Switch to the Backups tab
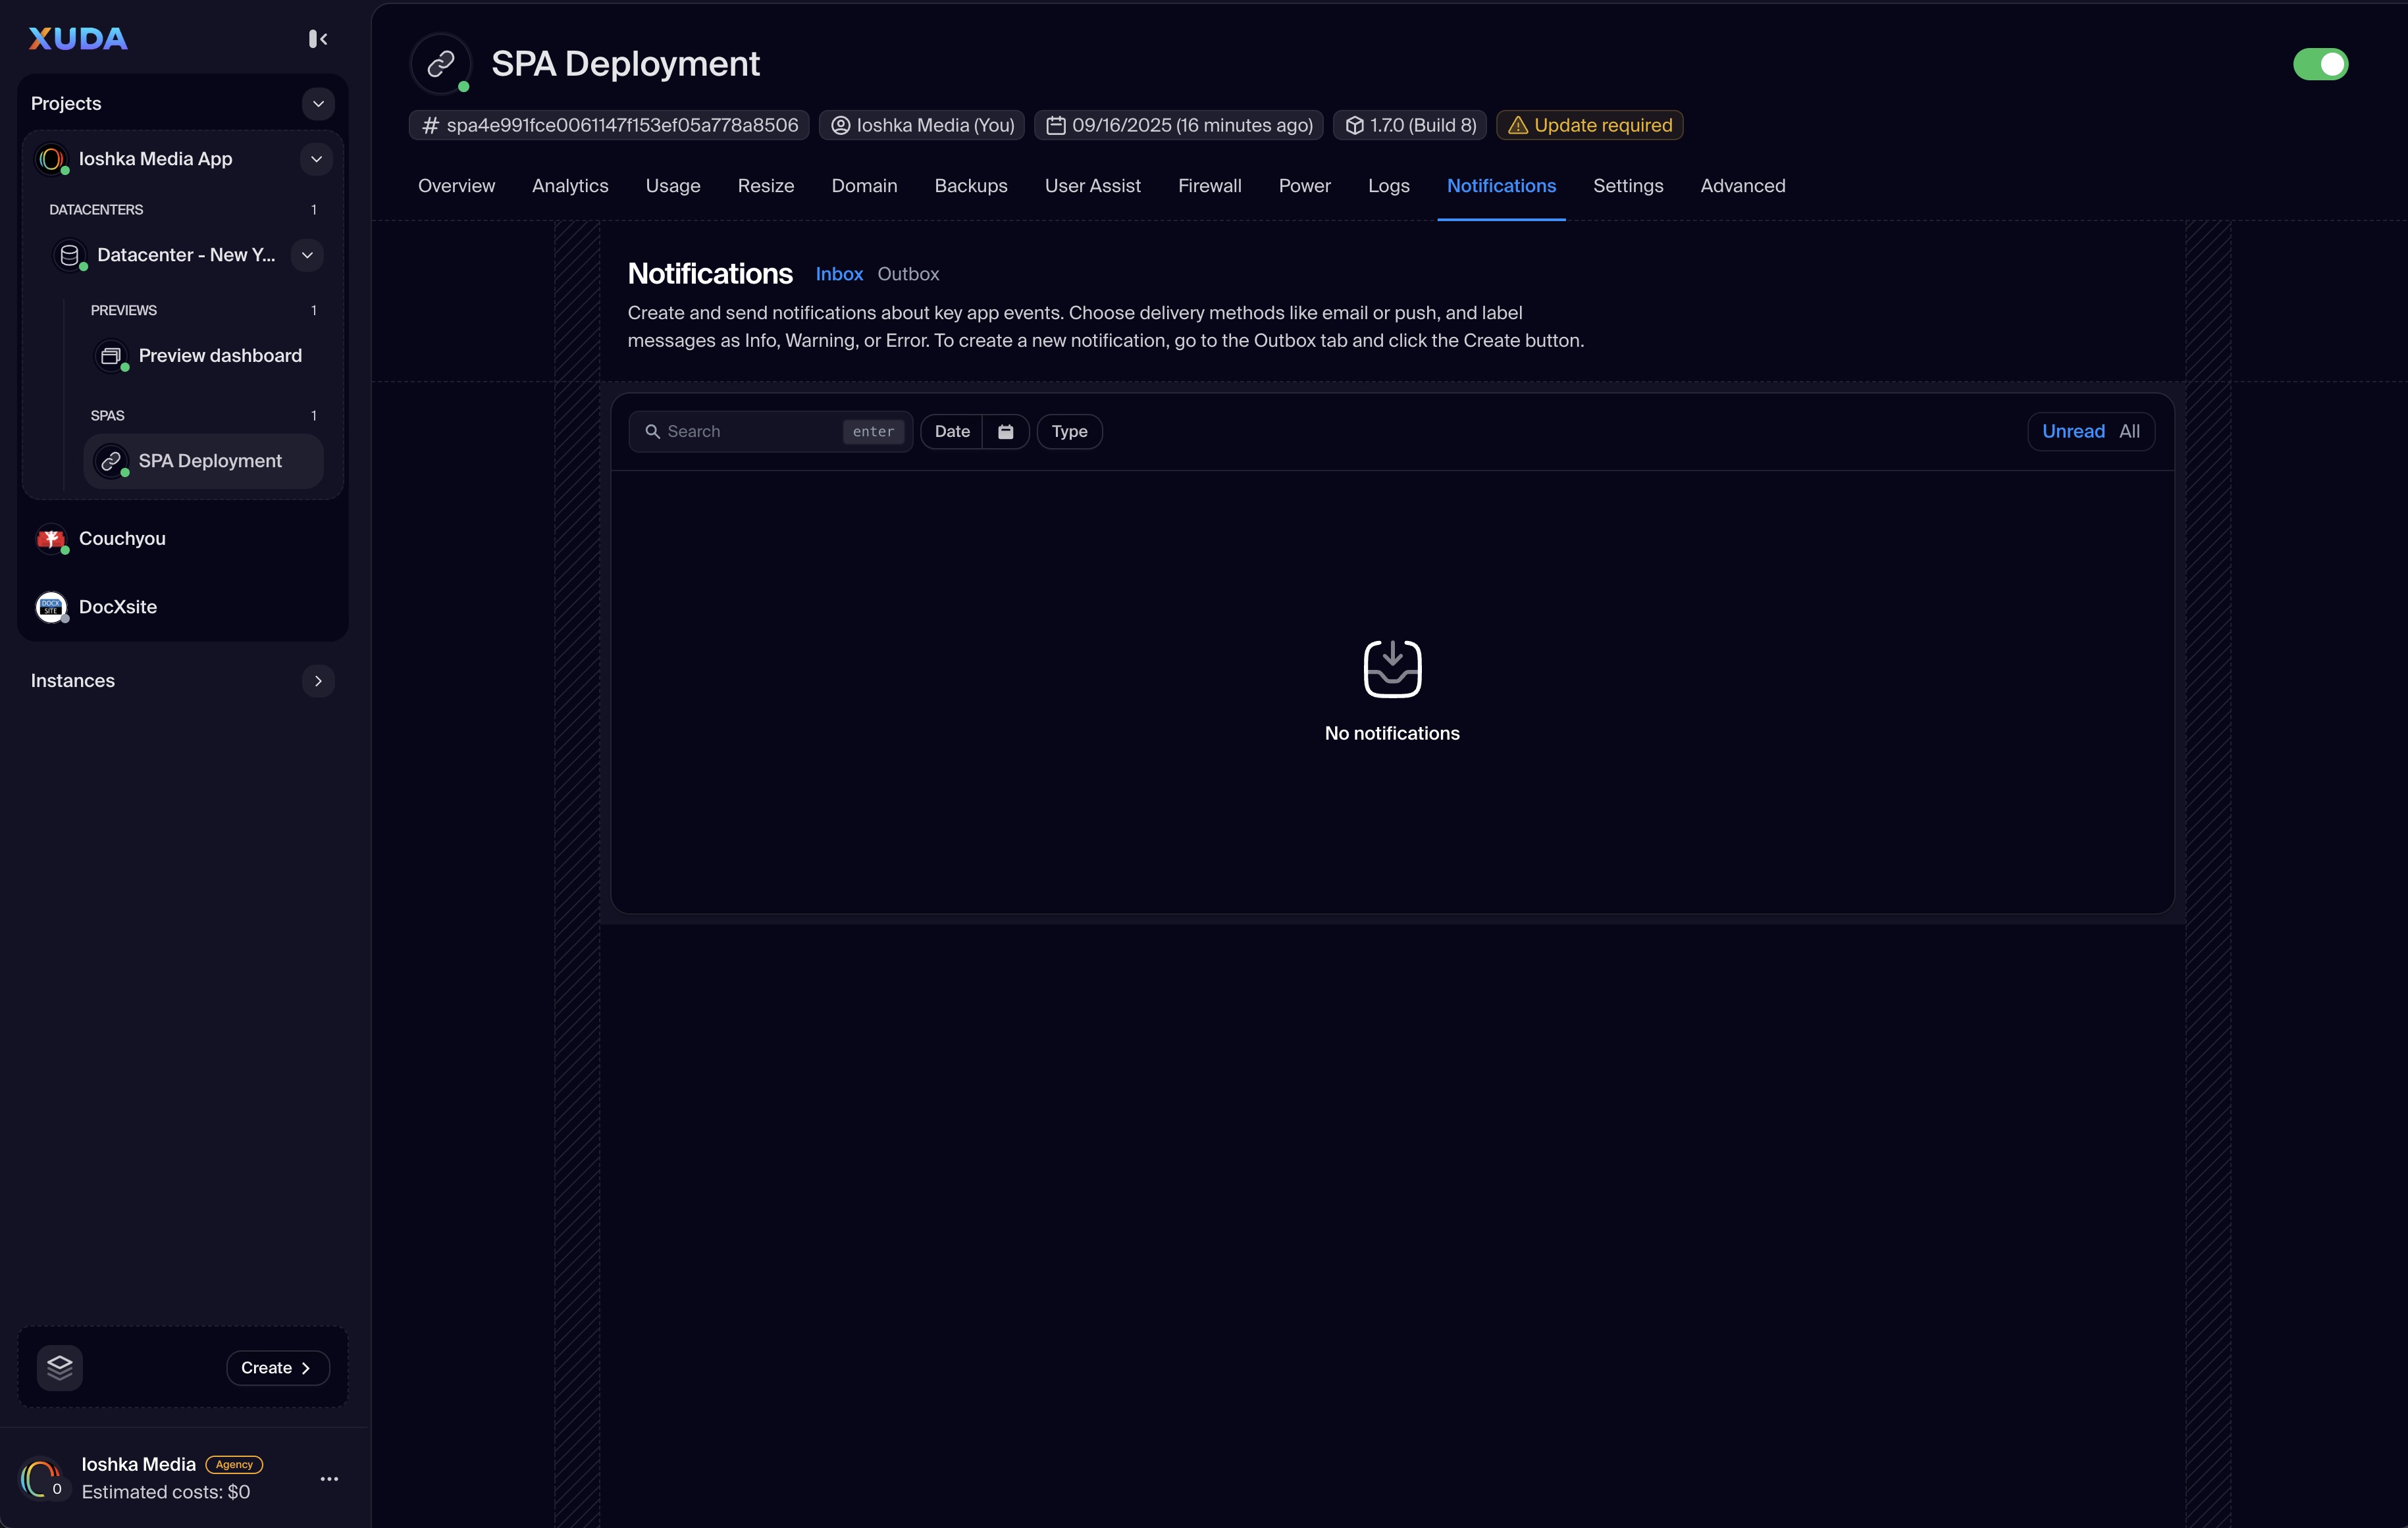 [x=970, y=186]
